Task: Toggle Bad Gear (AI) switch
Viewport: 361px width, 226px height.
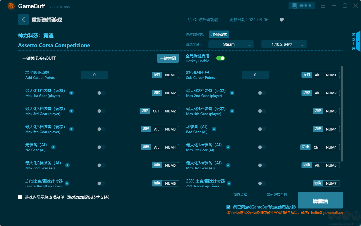Action: coord(262,129)
